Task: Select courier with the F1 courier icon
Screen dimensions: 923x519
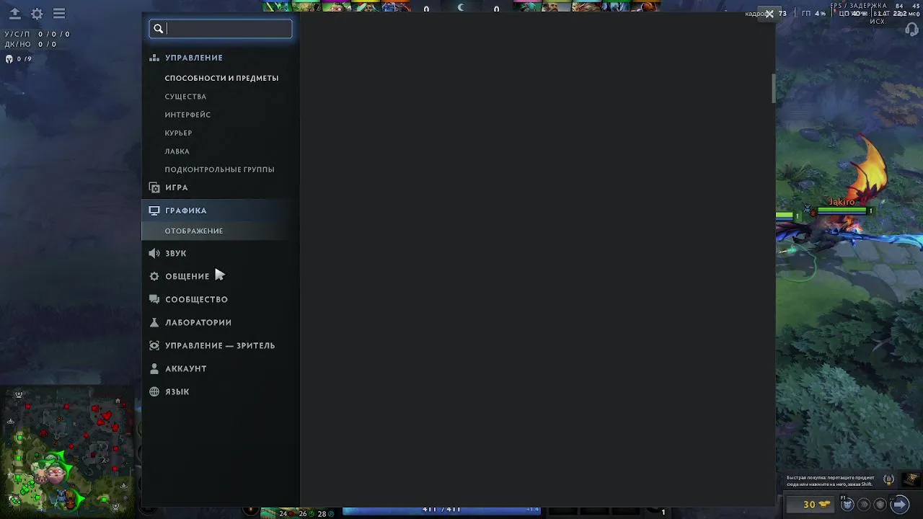Action: (848, 504)
